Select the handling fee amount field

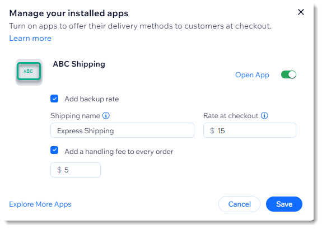tap(76, 170)
